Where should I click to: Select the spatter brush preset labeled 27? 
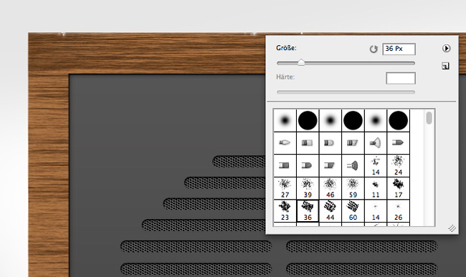click(285, 188)
